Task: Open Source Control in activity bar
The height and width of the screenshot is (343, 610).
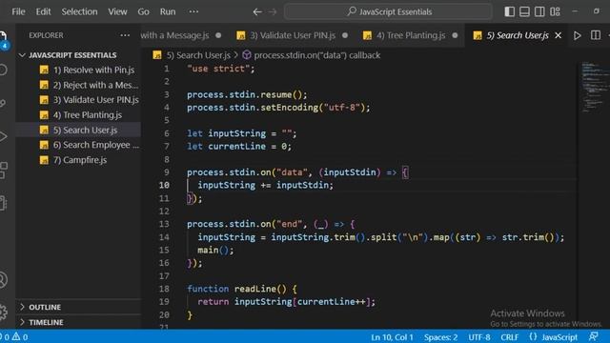Action: [3, 103]
